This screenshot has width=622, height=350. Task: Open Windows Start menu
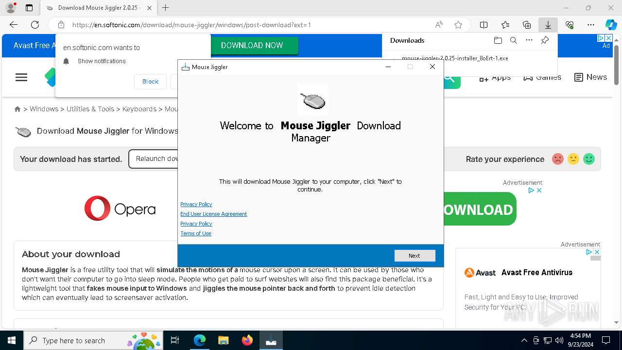(x=12, y=340)
